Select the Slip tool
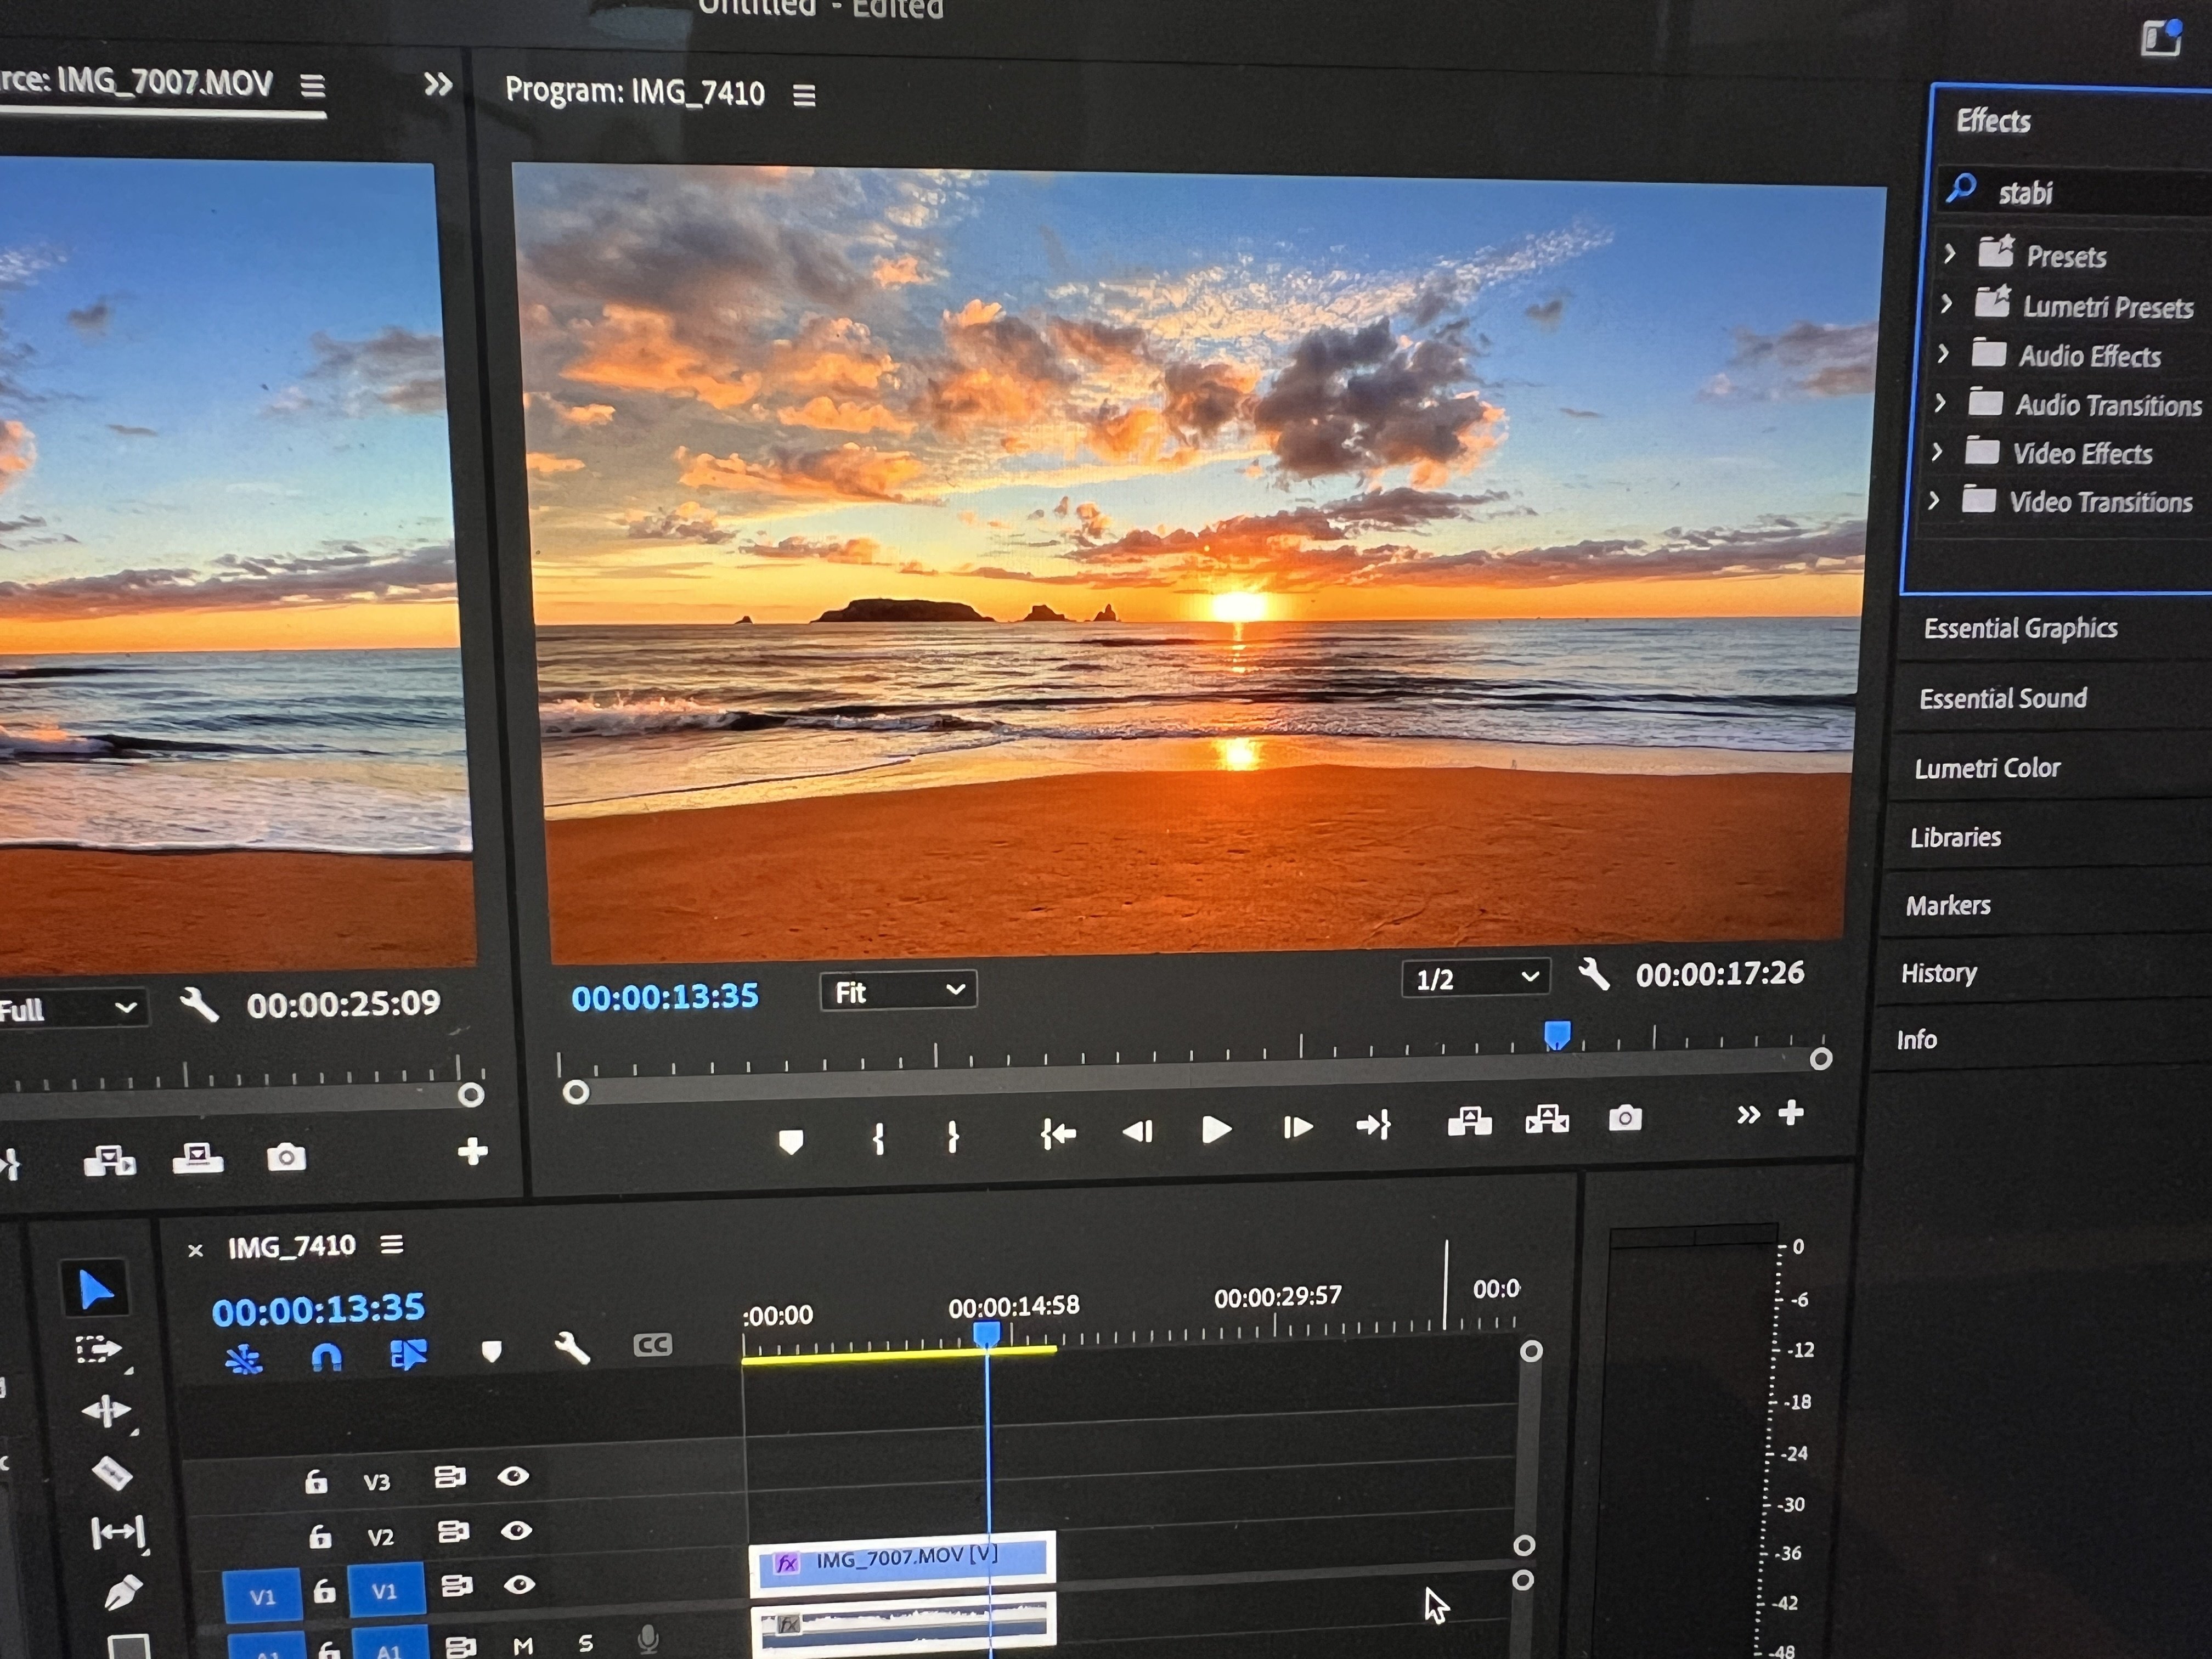This screenshot has width=2212, height=1659. coord(118,1532)
